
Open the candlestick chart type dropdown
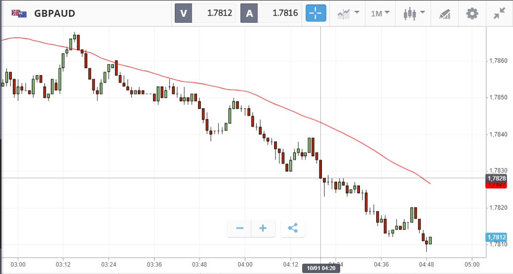click(414, 13)
